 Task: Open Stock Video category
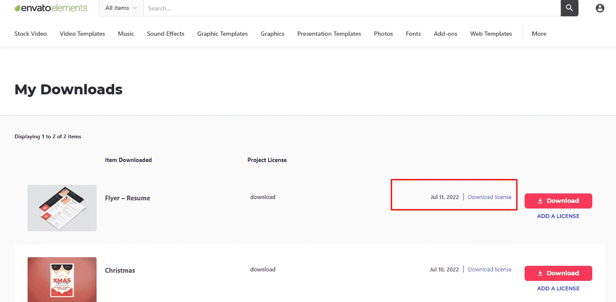[x=31, y=34]
